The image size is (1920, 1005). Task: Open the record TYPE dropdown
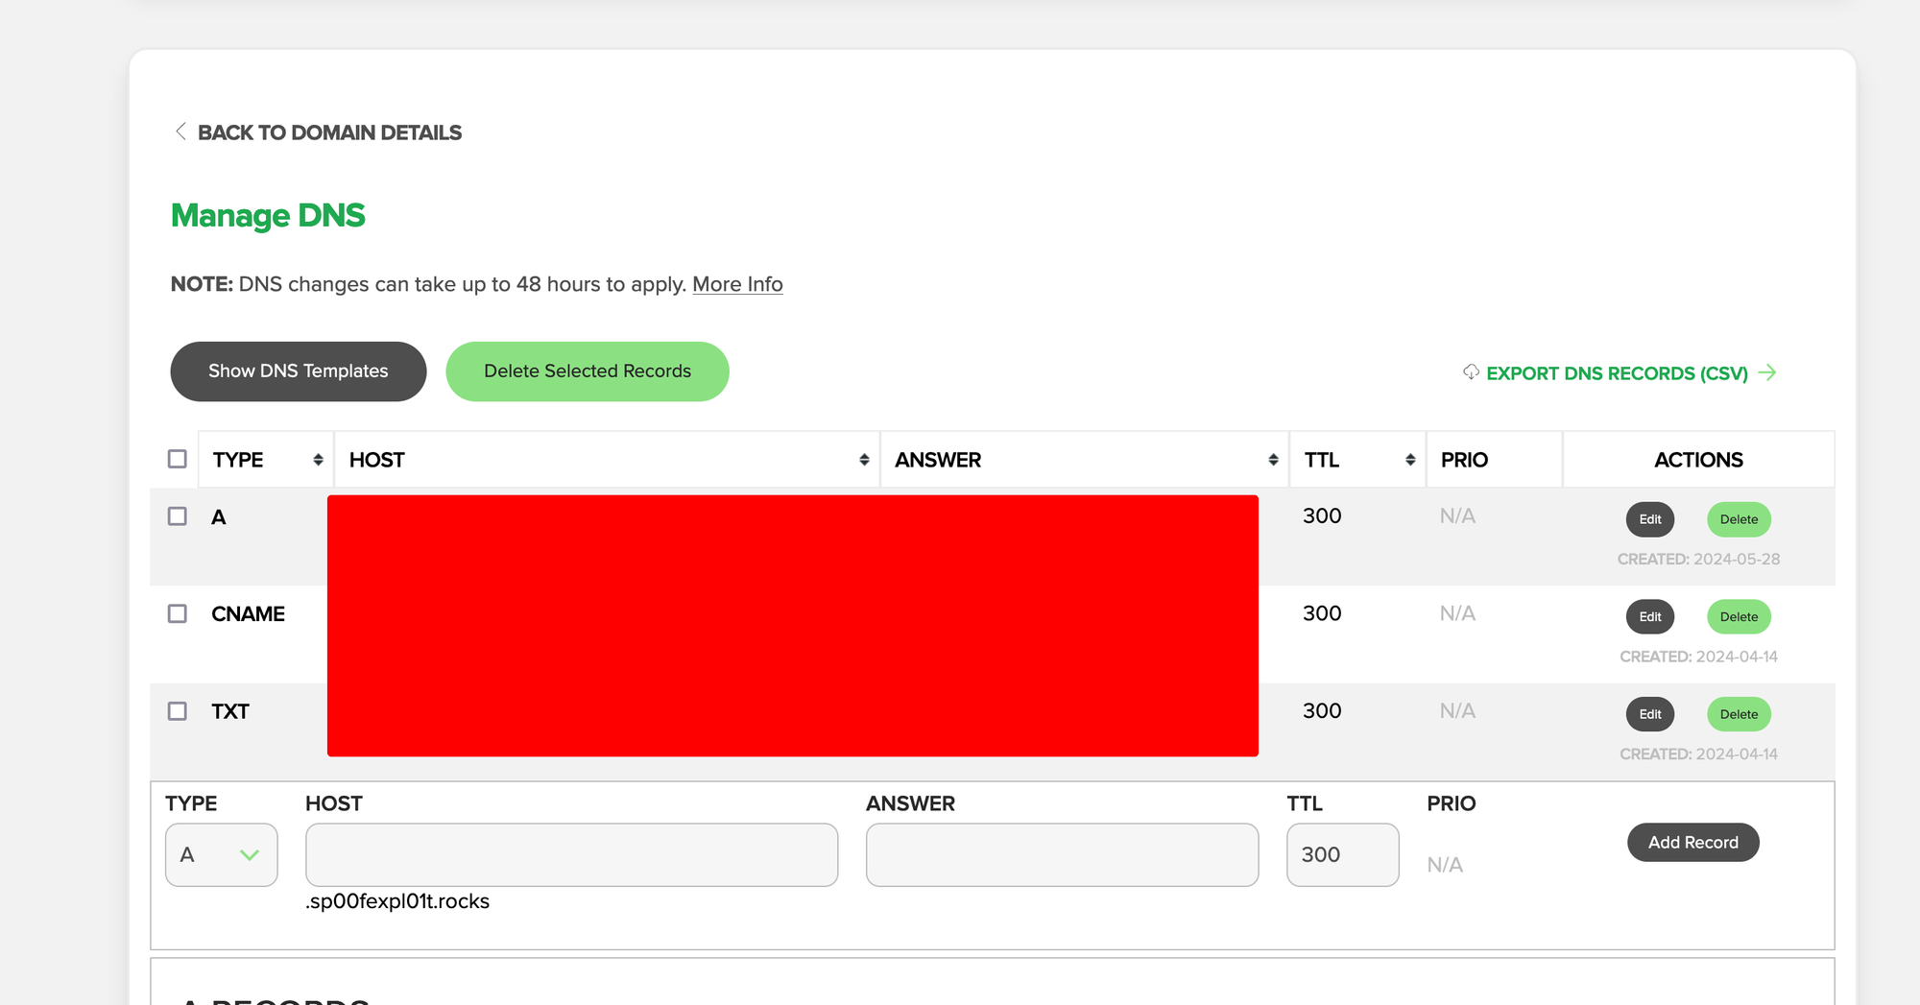click(x=221, y=854)
